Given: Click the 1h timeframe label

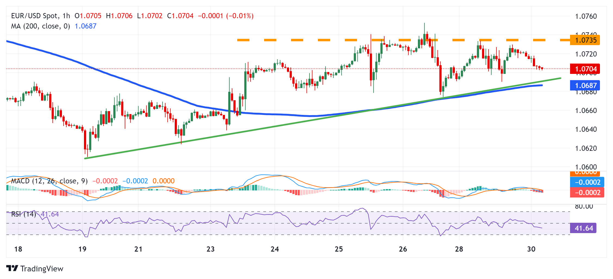Looking at the screenshot, I should (x=66, y=16).
